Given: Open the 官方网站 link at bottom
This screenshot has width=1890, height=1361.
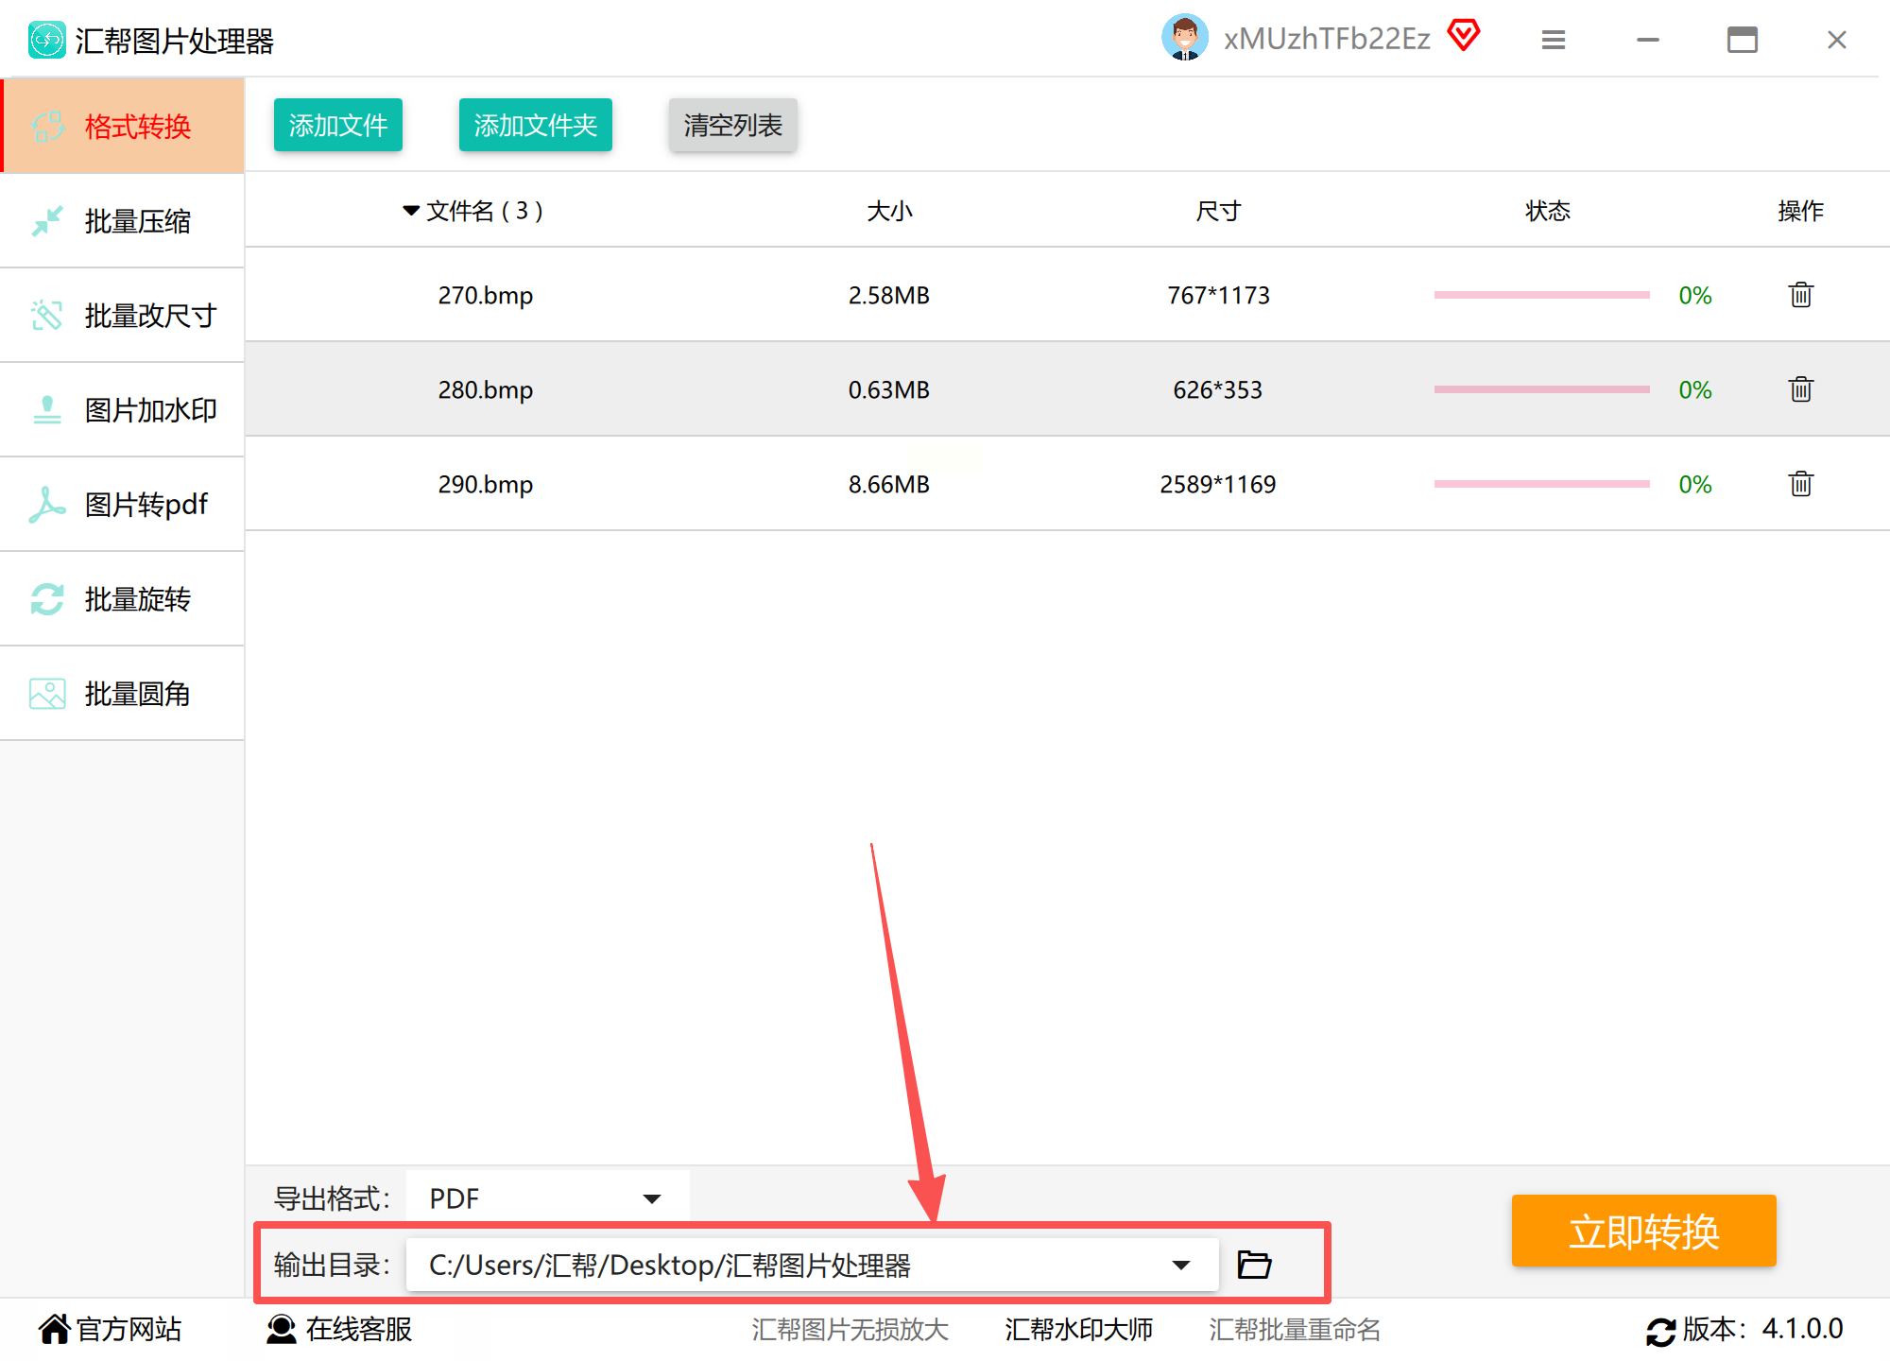Looking at the screenshot, I should (111, 1329).
